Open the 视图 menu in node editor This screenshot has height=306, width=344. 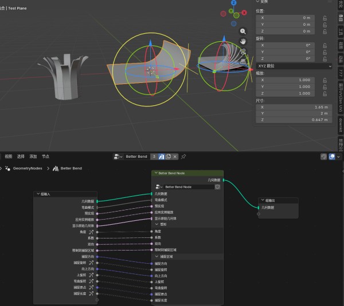[x=8, y=156]
